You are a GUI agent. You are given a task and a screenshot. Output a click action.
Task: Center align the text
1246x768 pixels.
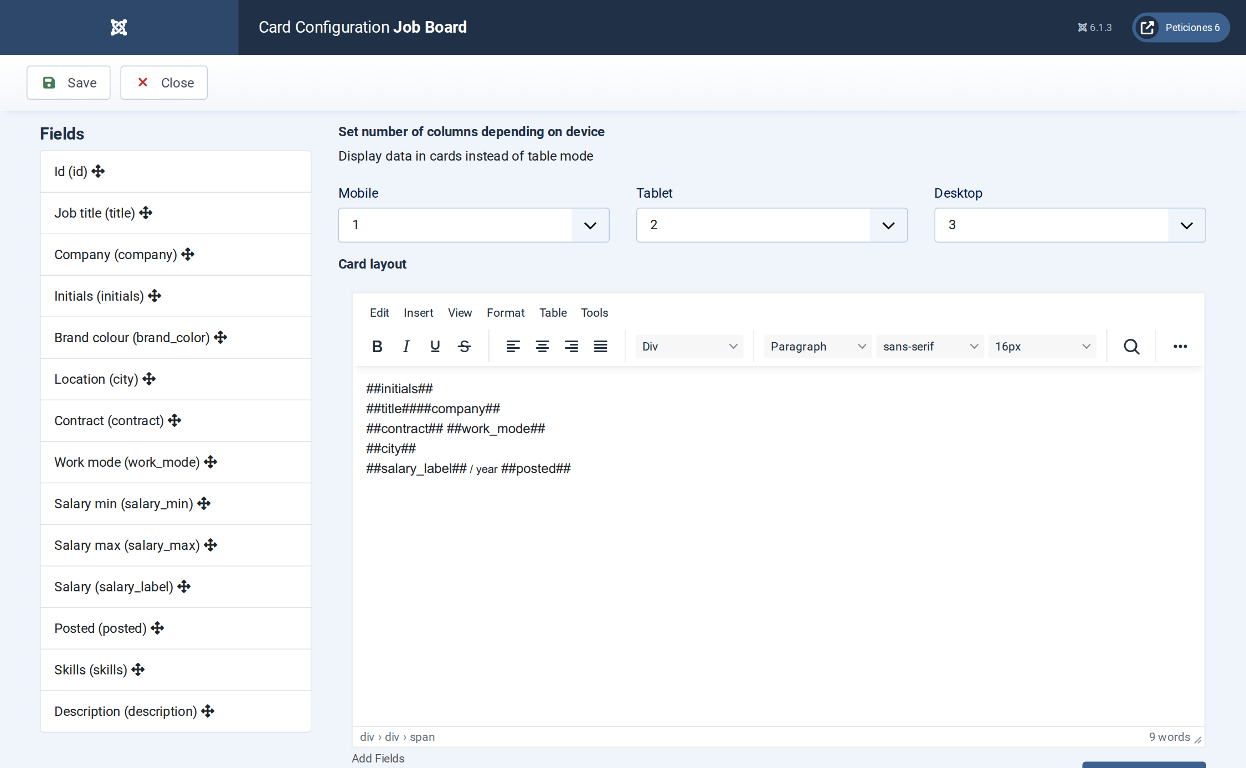point(542,347)
